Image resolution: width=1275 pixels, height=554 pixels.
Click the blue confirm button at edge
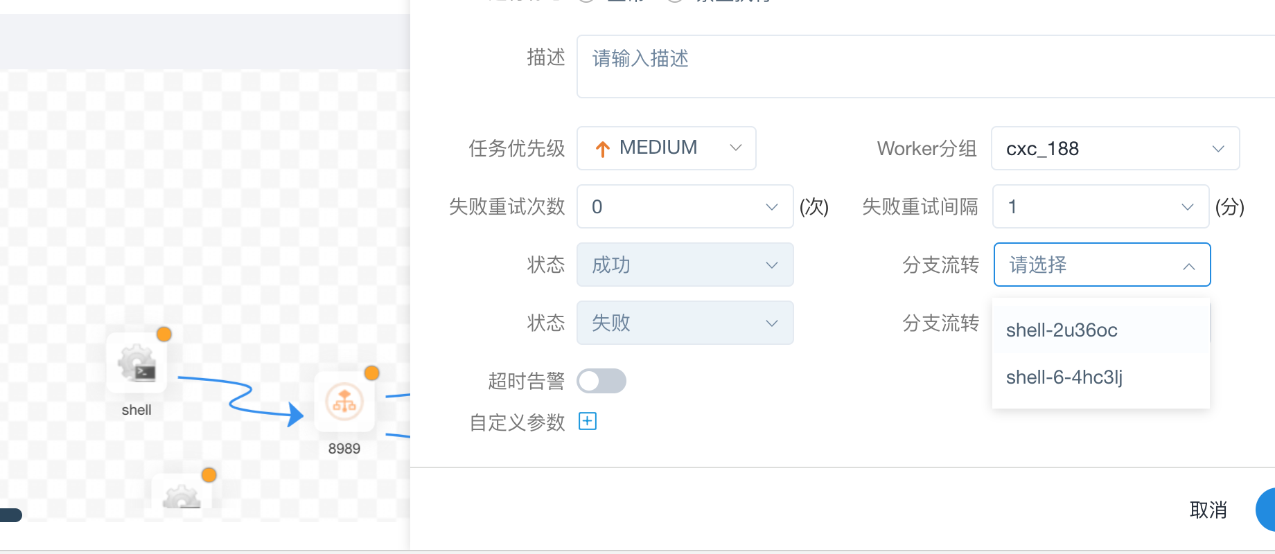(1265, 510)
